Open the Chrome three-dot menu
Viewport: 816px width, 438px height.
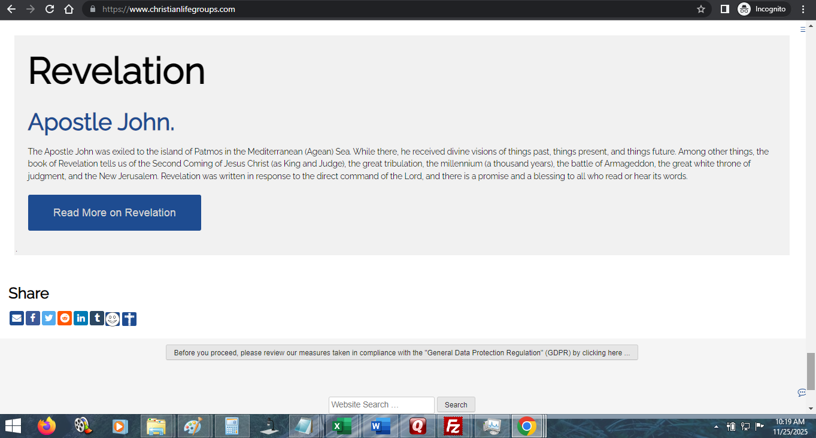point(803,9)
